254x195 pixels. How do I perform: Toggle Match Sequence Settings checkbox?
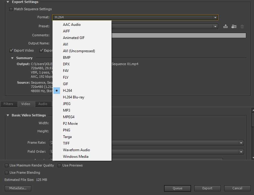point(11,9)
